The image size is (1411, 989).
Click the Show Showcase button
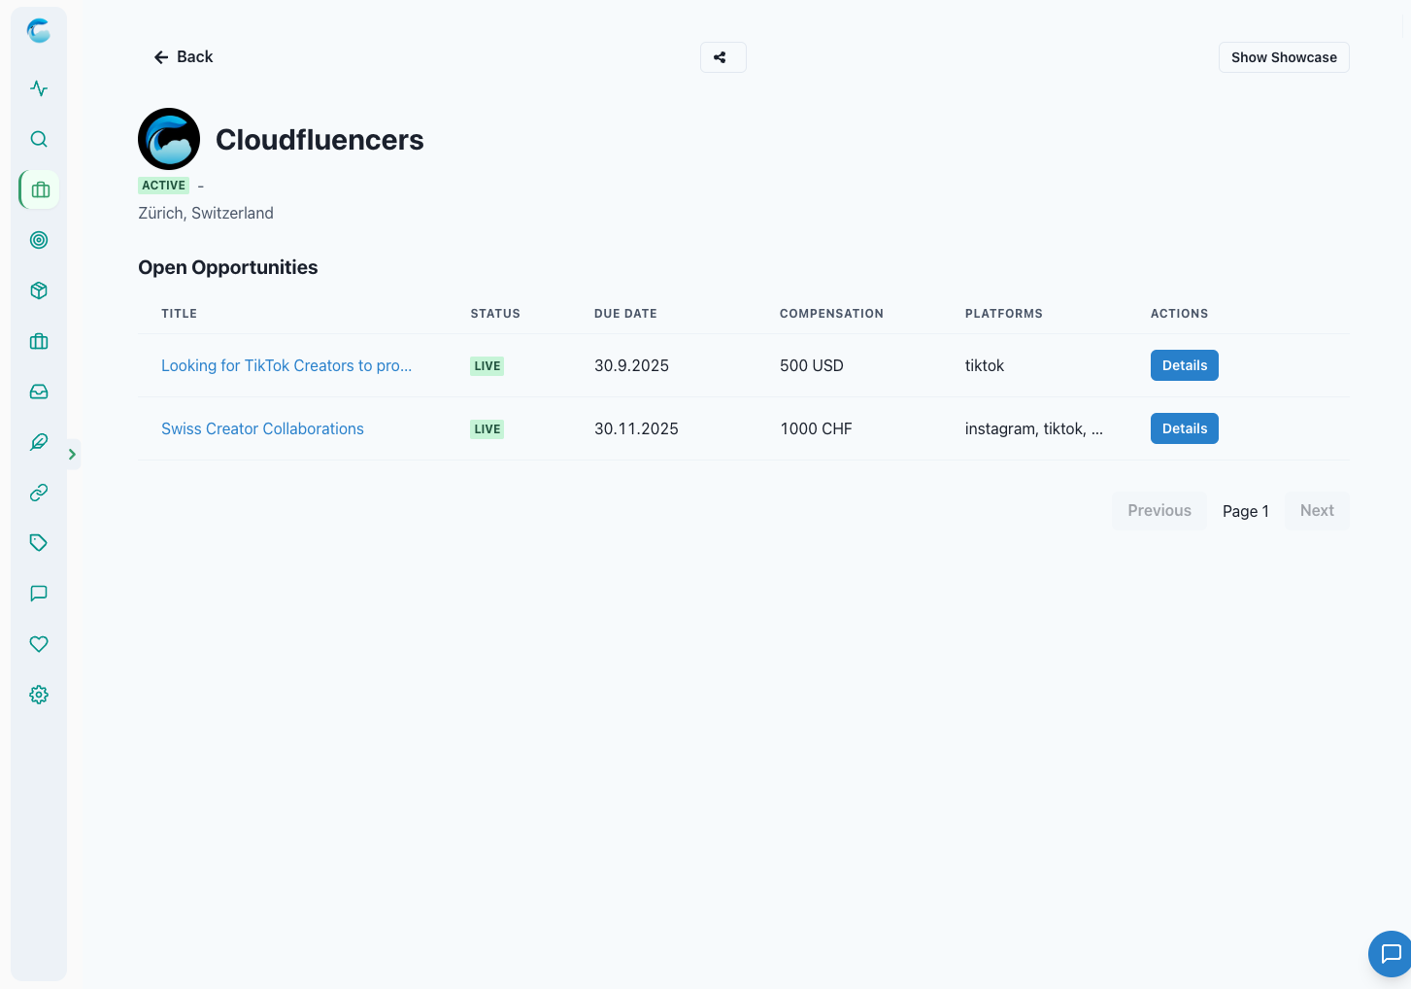(x=1284, y=57)
